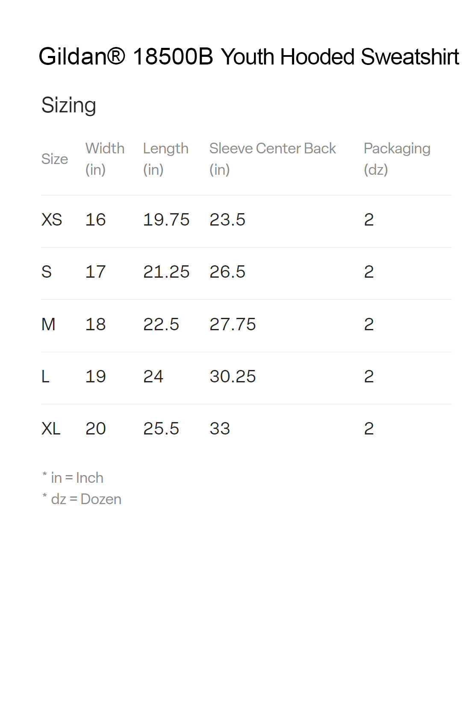Click the XS size row label
The image size is (469, 722).
coord(52,220)
